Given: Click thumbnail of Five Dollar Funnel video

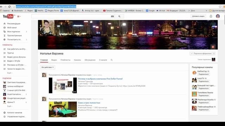Looking at the screenshot, I should [x=63, y=85].
